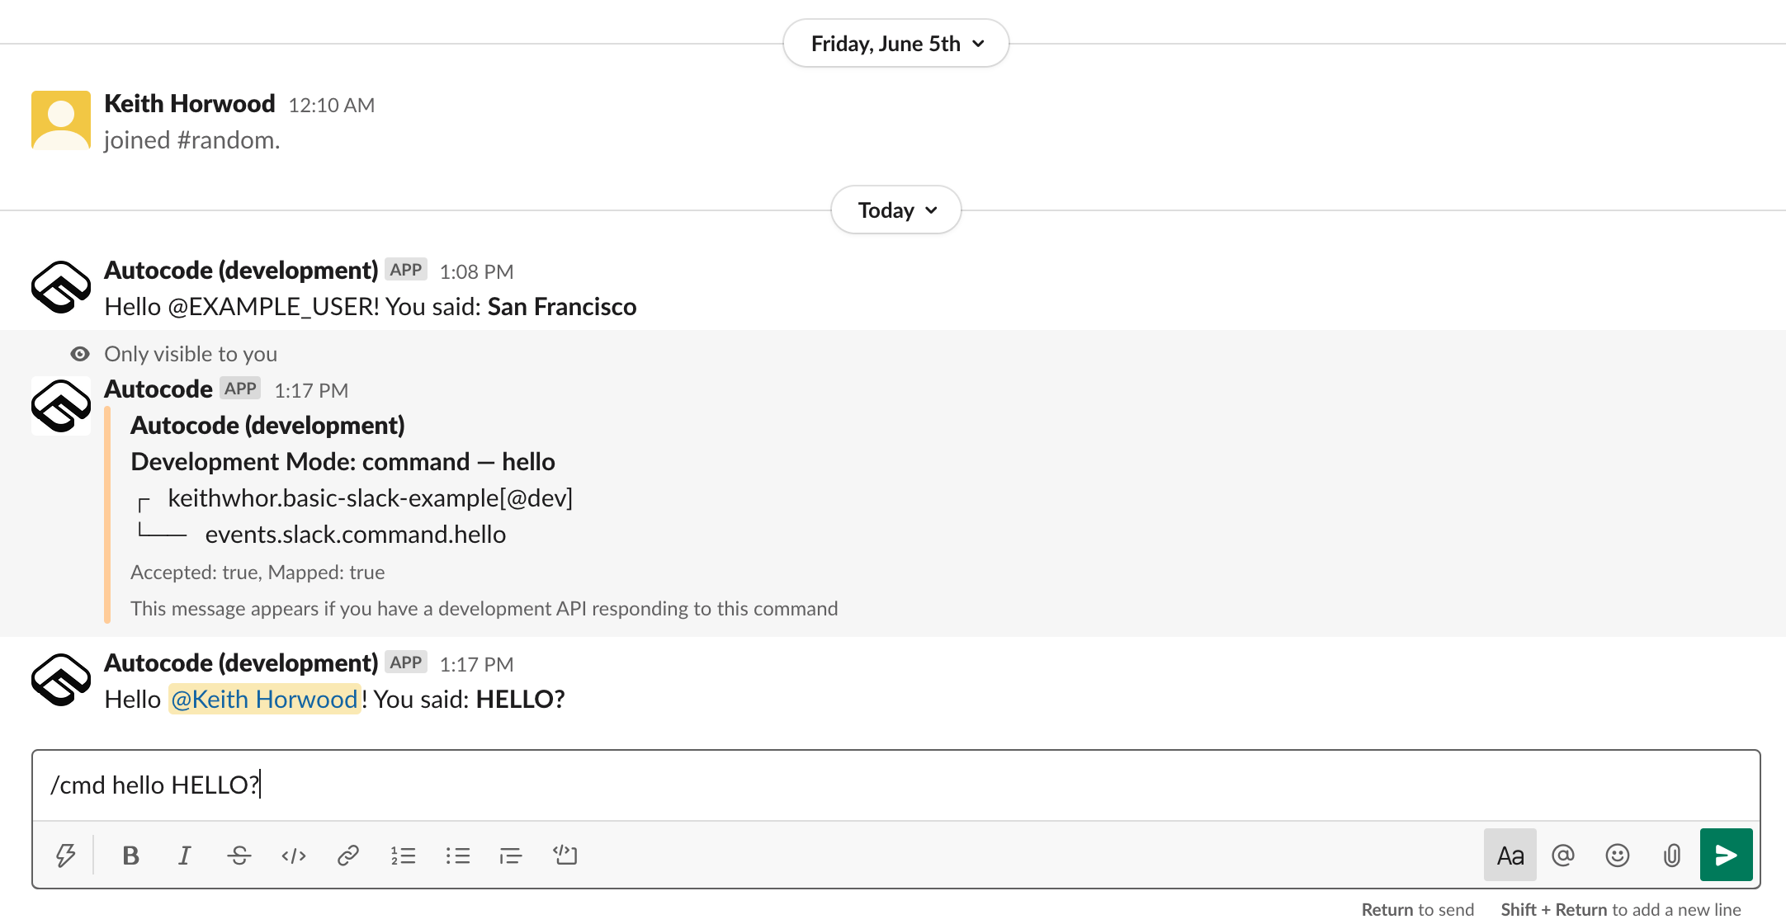
Task: Start a bulleted list
Action: pyautogui.click(x=457, y=856)
